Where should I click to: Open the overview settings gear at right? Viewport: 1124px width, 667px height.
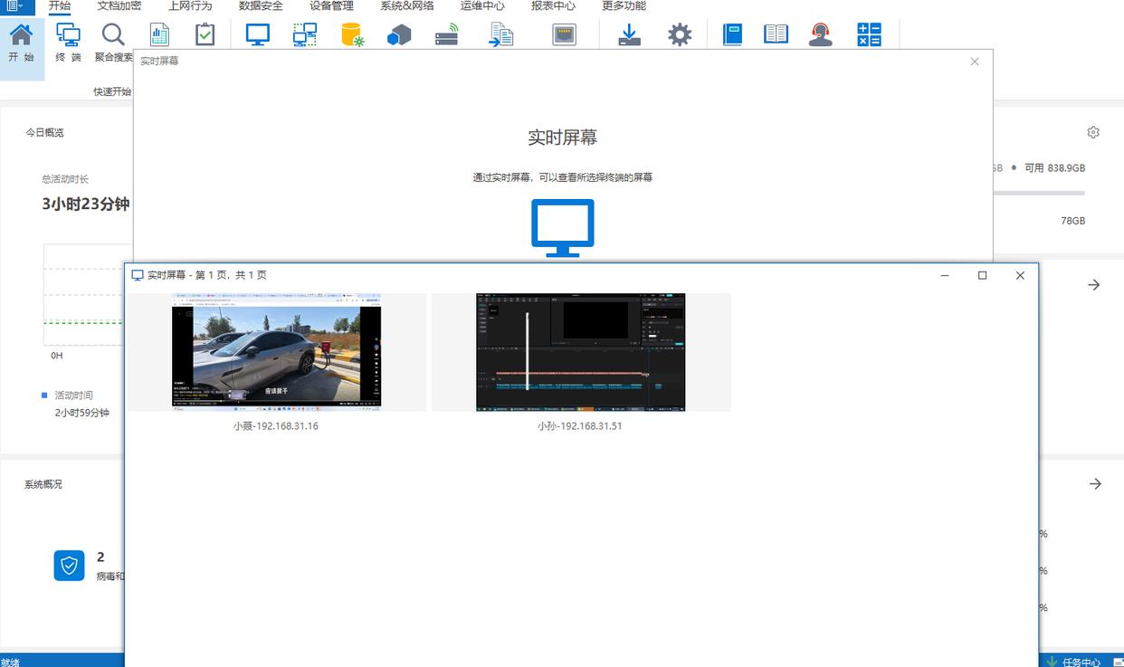pos(1093,132)
